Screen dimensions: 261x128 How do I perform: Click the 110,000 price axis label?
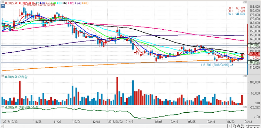pos(255,68)
